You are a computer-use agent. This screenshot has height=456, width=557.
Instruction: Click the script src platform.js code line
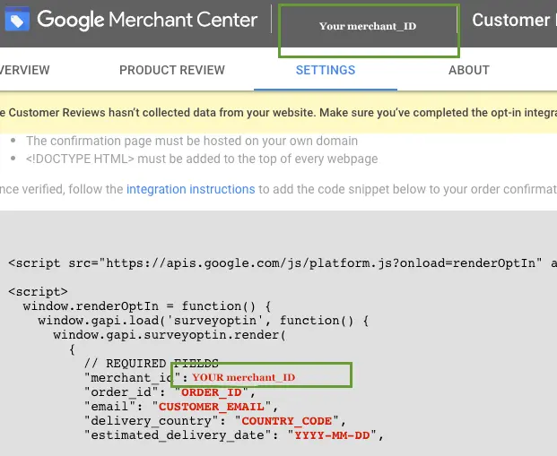(283, 263)
